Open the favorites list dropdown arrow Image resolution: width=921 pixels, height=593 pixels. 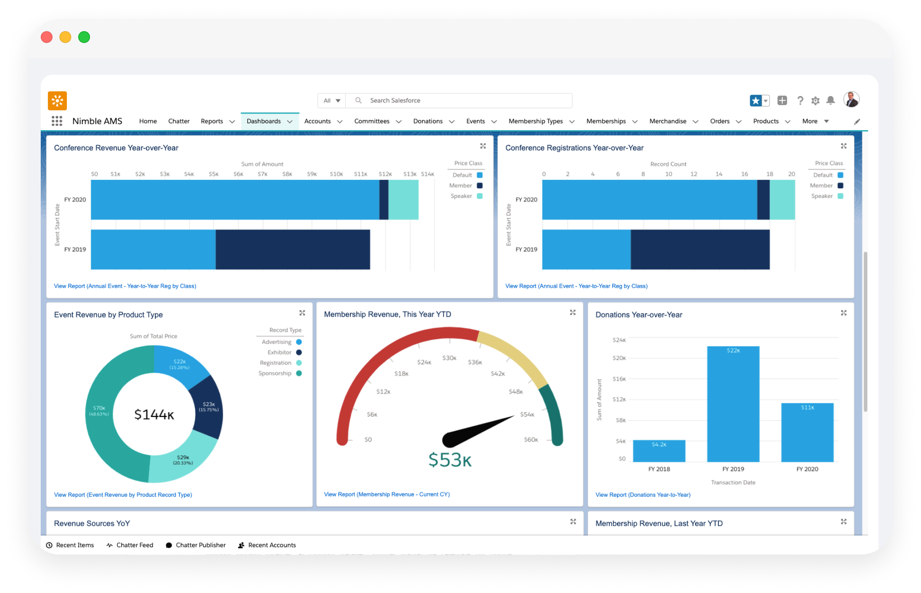point(766,100)
